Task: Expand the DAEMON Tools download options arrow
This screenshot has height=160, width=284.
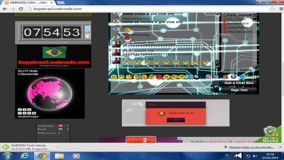Action: [56, 147]
